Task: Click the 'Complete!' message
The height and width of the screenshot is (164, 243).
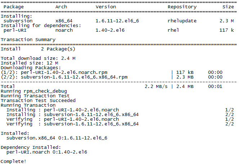Action: (x=14, y=161)
